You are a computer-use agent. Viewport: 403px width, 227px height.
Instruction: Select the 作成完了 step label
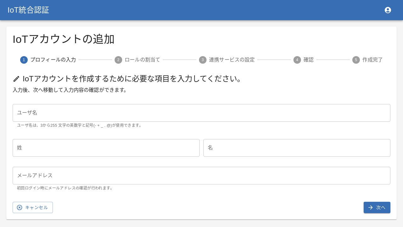click(372, 60)
